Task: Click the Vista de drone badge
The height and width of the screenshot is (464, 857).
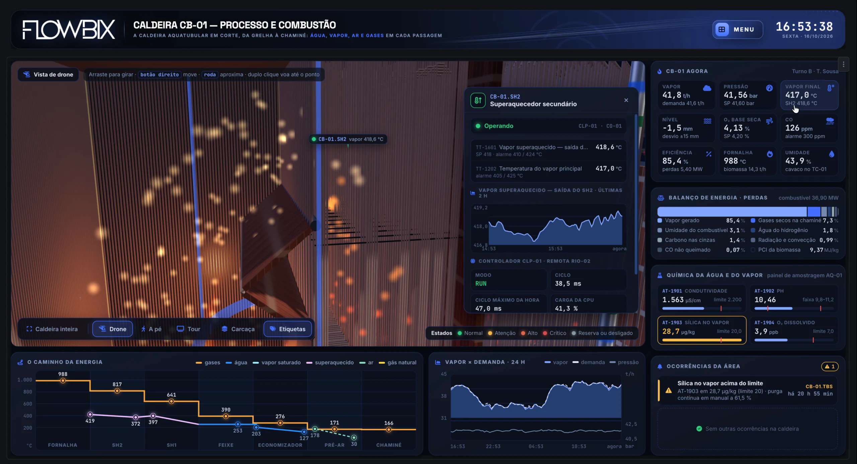Action: click(x=49, y=75)
